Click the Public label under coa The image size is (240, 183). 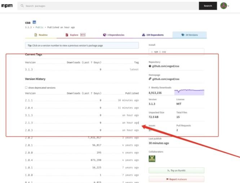(40, 27)
